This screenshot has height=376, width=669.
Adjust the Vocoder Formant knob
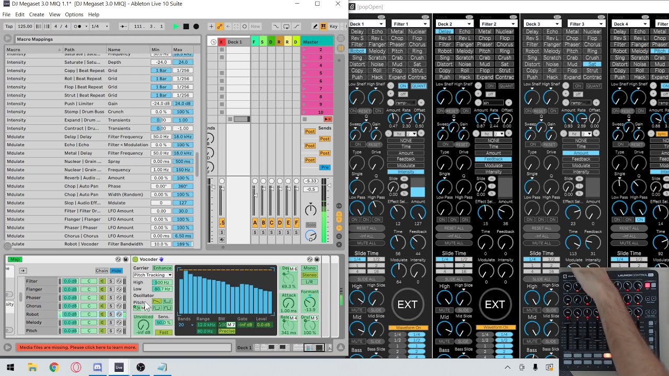[309, 302]
